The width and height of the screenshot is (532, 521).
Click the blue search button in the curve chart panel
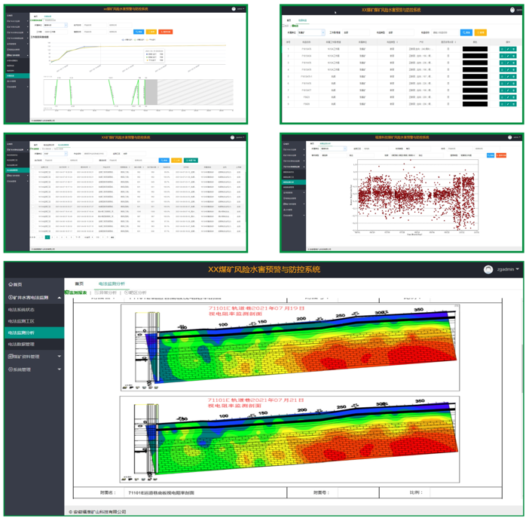[x=139, y=32]
